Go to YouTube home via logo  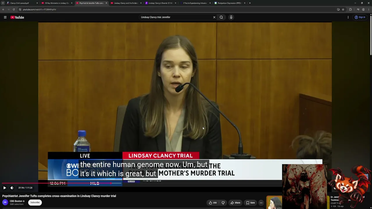point(17,17)
